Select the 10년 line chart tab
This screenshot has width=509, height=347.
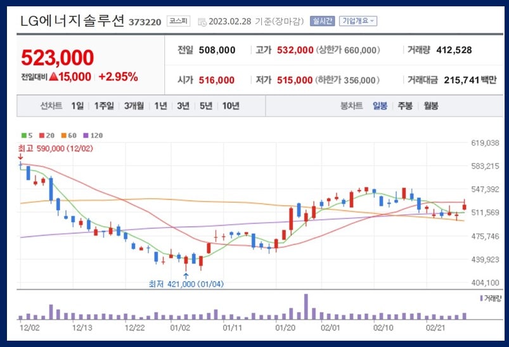231,106
